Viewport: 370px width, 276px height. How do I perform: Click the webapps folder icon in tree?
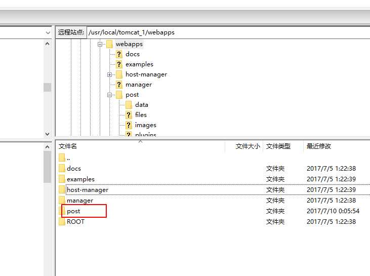pos(109,44)
